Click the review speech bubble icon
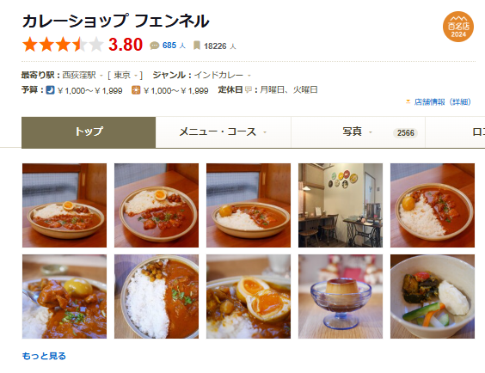The height and width of the screenshot is (373, 485). (154, 46)
